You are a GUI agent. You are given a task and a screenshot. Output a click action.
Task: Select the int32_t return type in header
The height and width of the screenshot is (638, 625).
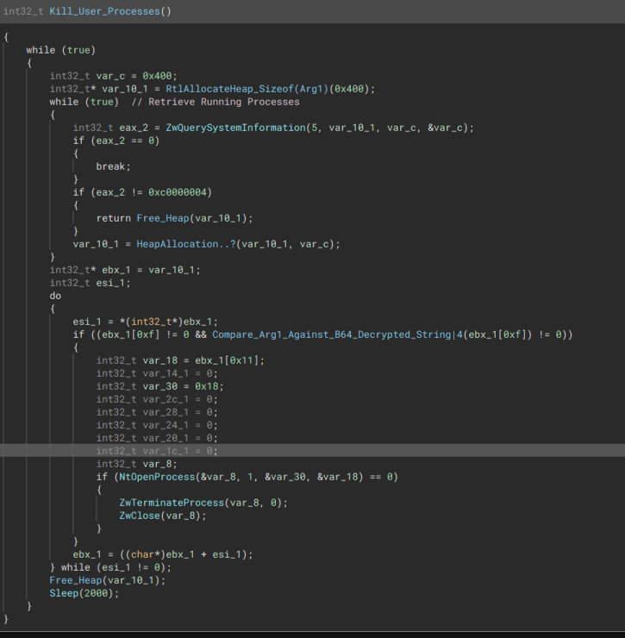(23, 11)
